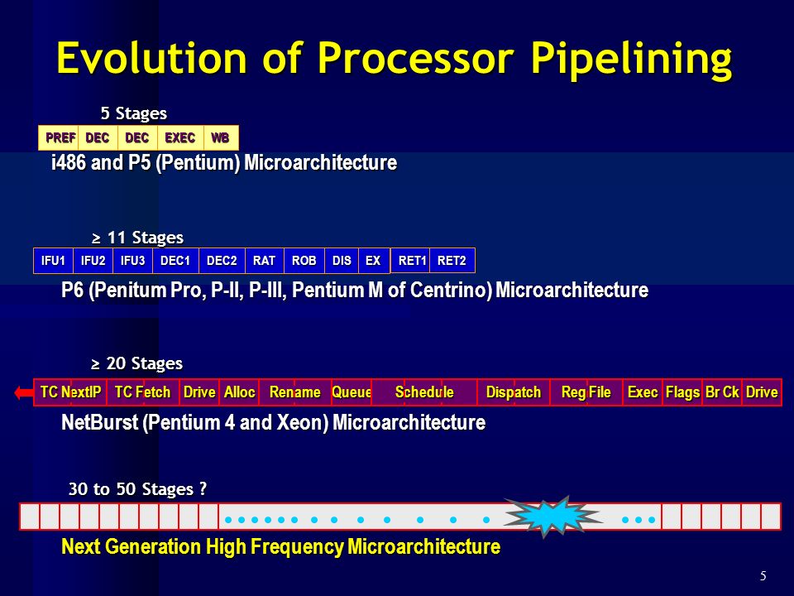Select the '5 Stages' label
This screenshot has width=794, height=596.
pos(134,113)
